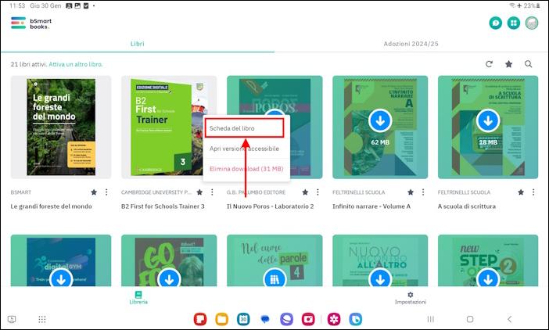Open the Impostazioni gear in the bottom bar
The width and height of the screenshot is (549, 330).
pyautogui.click(x=411, y=295)
